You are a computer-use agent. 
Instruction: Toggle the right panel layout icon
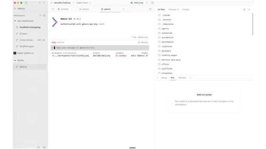click(152, 3)
